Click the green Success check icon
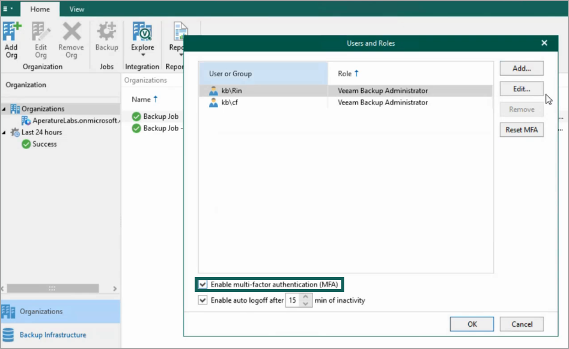This screenshot has width=569, height=349. pos(26,144)
